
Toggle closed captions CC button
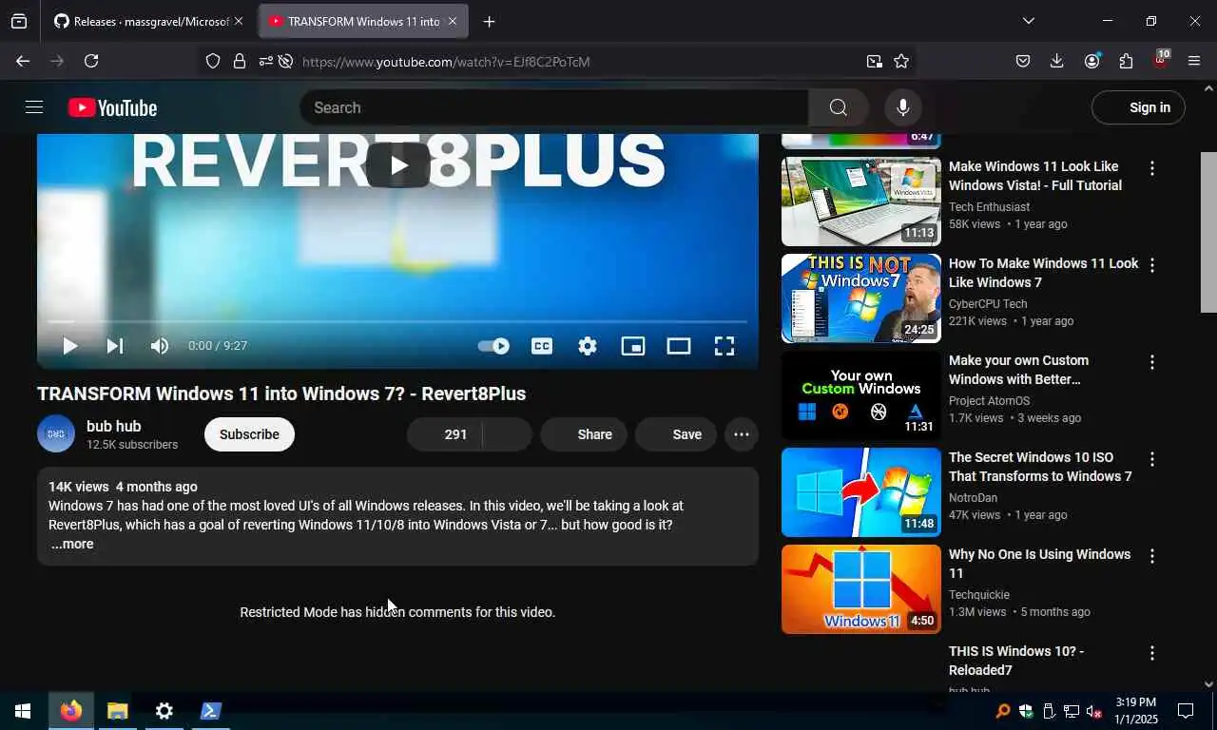pyautogui.click(x=542, y=346)
